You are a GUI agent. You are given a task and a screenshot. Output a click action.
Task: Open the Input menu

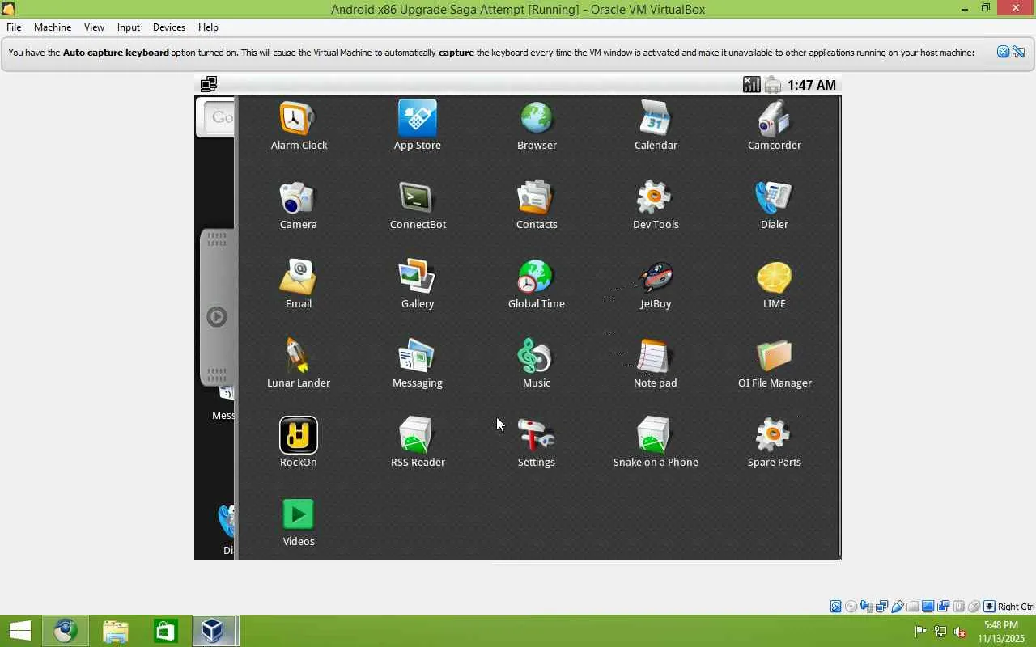[x=129, y=27]
